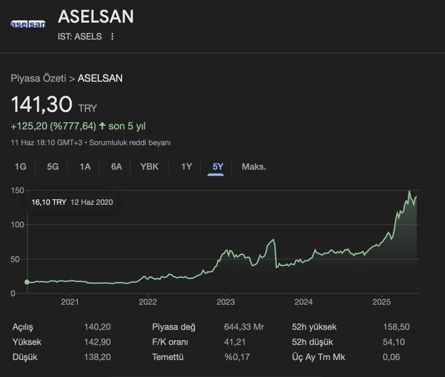Image resolution: width=445 pixels, height=377 pixels.
Task: Click the 141,30 TRY price
Action: click(42, 105)
